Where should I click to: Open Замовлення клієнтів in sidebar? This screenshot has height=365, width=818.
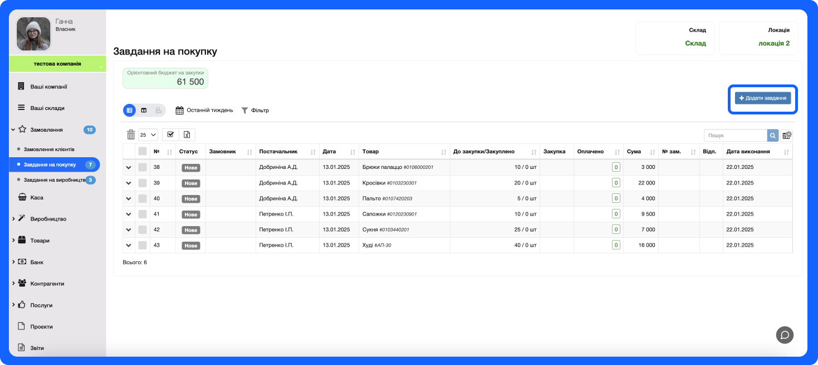(49, 149)
